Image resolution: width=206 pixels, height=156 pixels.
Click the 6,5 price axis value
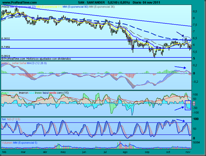(x=195, y=38)
